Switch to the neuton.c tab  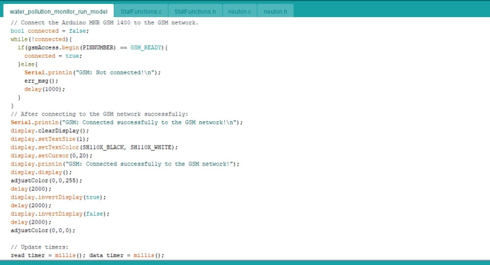pos(239,12)
